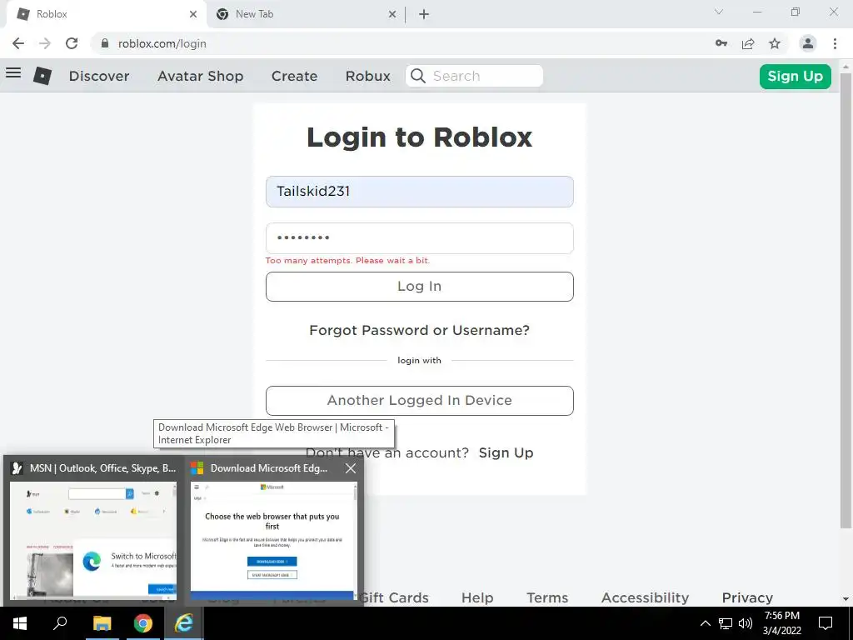Open the Discover menu item
This screenshot has width=853, height=640.
click(99, 76)
